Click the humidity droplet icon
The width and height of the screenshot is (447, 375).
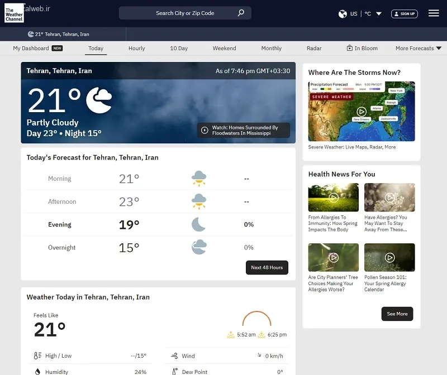coord(37,372)
